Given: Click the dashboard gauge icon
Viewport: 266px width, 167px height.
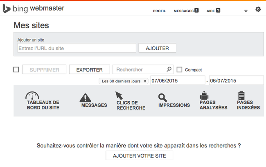Looking at the screenshot, I should [x=32, y=96].
